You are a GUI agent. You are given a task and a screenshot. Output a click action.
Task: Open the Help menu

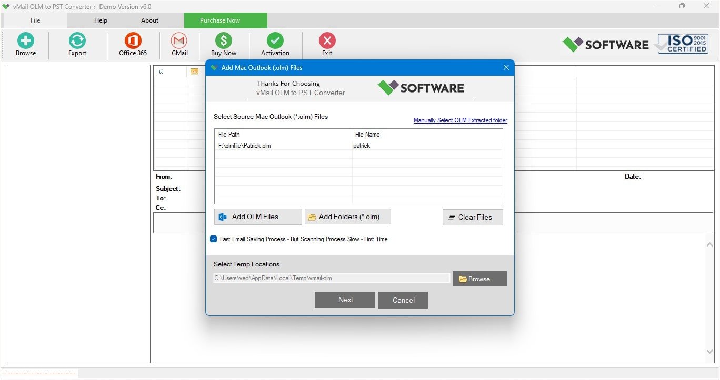coord(101,20)
